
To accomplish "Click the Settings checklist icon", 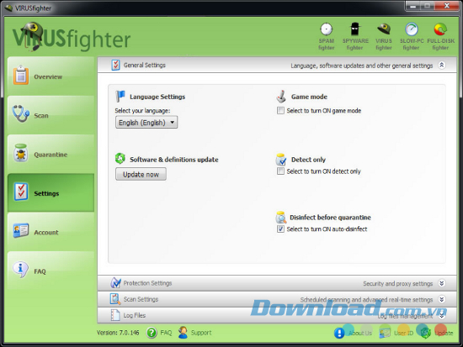I will [21, 192].
